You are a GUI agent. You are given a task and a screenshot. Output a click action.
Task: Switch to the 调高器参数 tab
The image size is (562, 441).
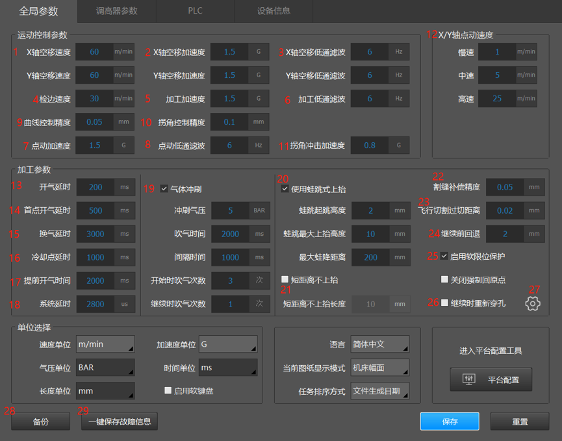pyautogui.click(x=116, y=11)
